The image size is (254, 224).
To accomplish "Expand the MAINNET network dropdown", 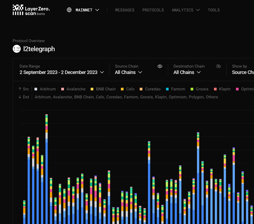I will [x=87, y=10].
